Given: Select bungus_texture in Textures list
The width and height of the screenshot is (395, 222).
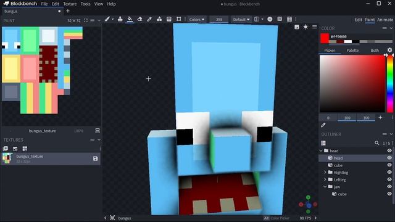Looking at the screenshot, I should [x=51, y=159].
